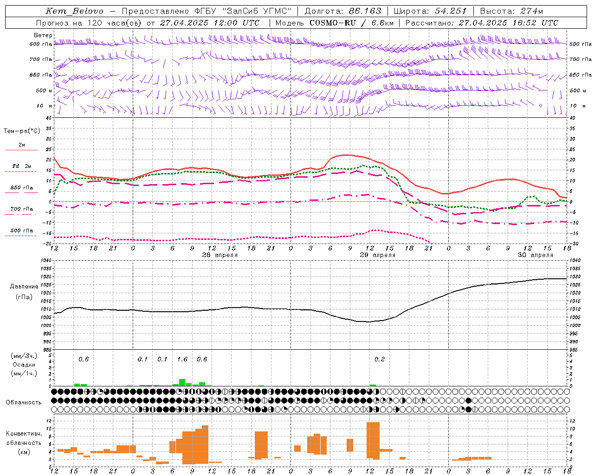Click the (км) unit under convective cloudiness

tap(24, 452)
